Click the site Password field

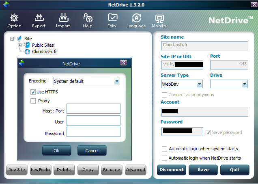(182, 132)
